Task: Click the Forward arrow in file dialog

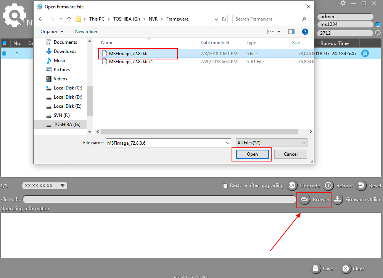Action: click(x=52, y=19)
